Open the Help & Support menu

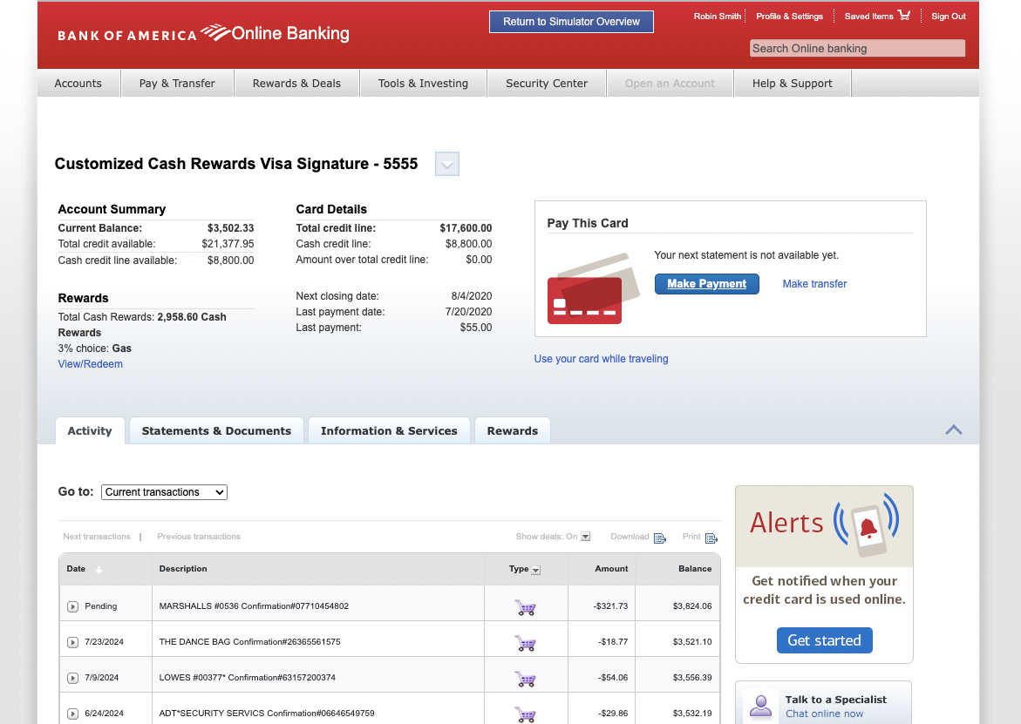click(793, 84)
